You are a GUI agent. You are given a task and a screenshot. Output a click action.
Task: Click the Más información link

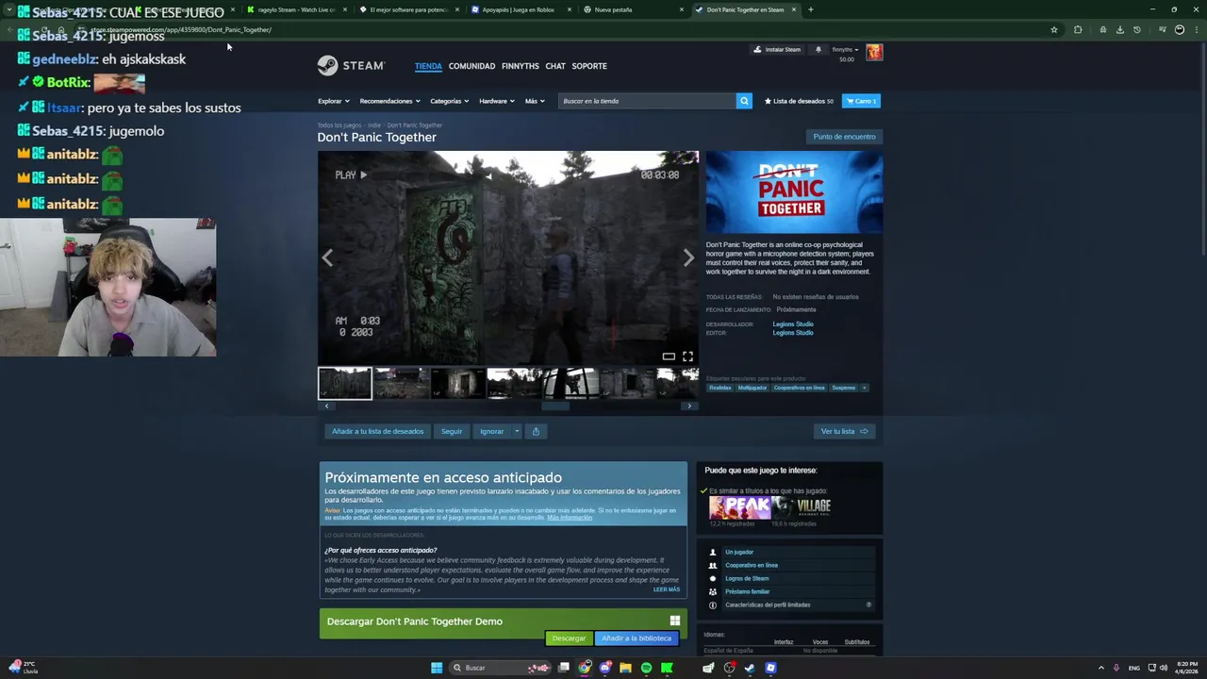pyautogui.click(x=570, y=518)
